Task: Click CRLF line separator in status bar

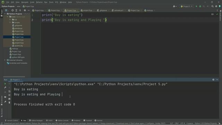Action: pos(177,124)
